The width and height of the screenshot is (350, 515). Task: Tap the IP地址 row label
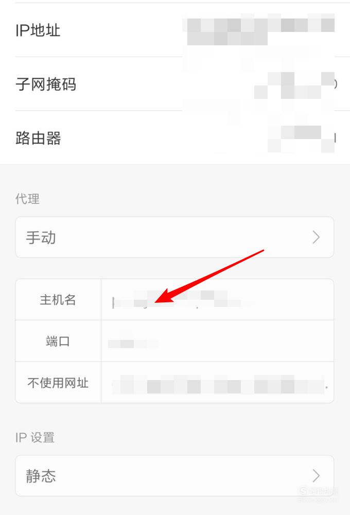click(x=38, y=30)
